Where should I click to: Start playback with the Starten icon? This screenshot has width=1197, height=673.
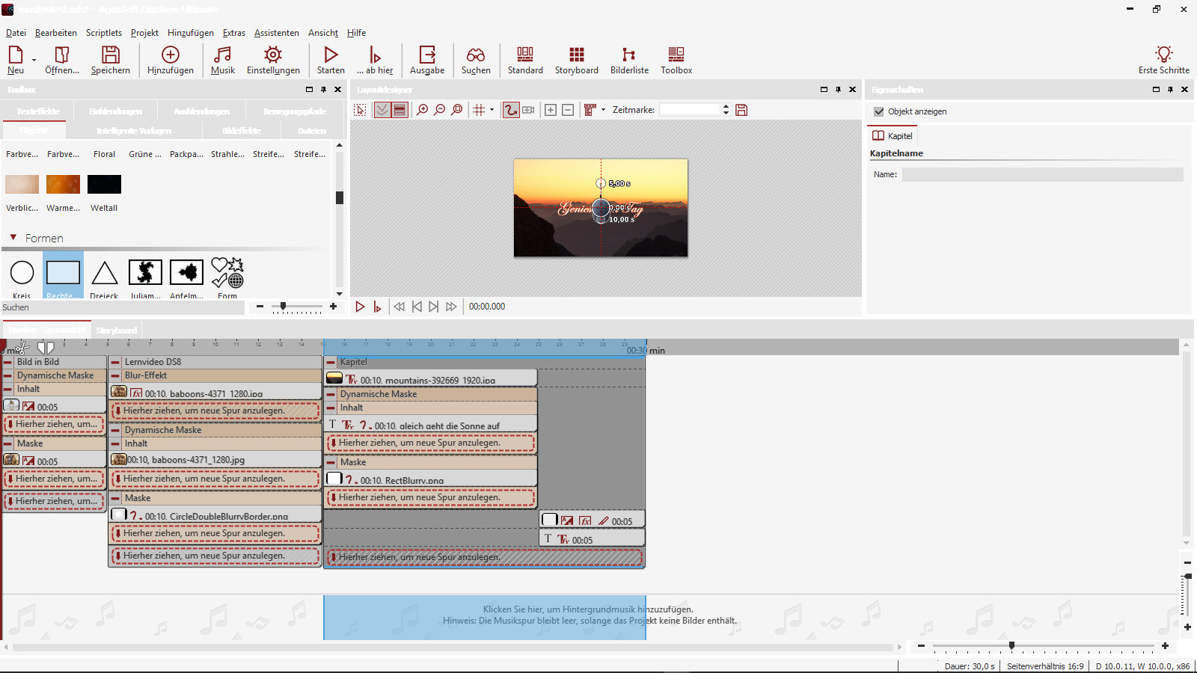[331, 60]
